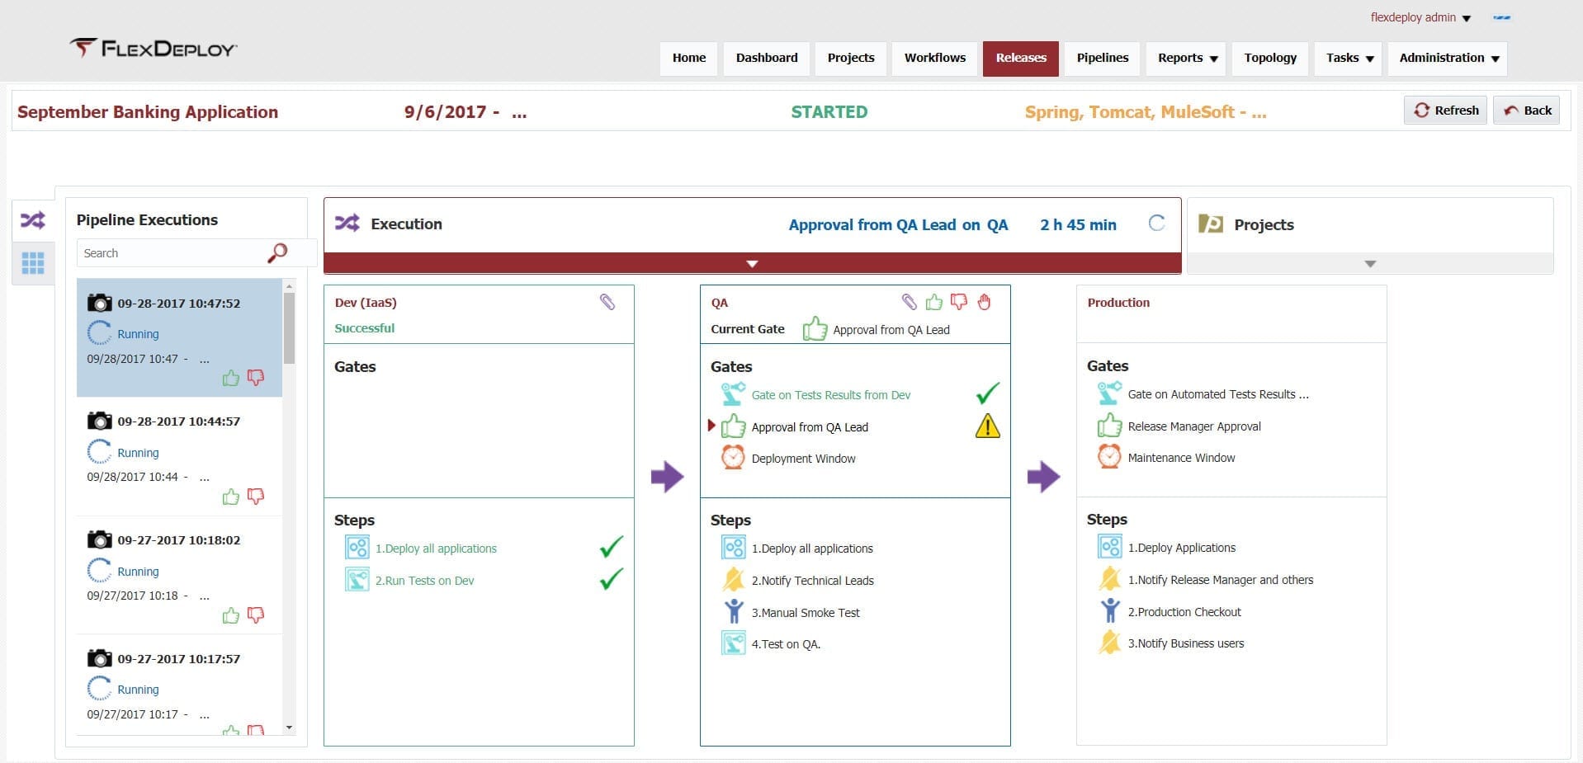Open the Projects navigation tab

[x=851, y=58]
